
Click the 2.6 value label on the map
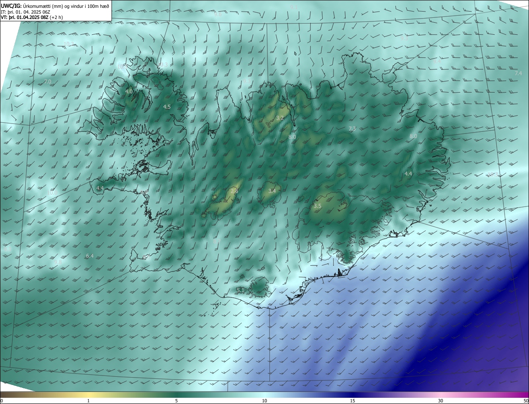click(234, 191)
